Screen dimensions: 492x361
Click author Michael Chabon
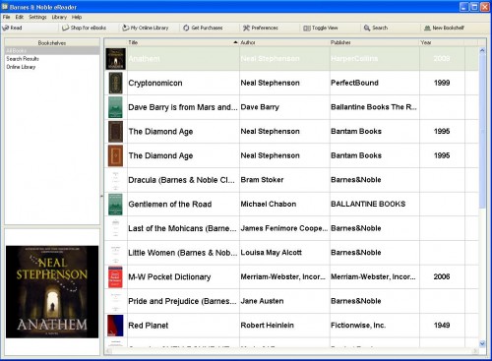[x=269, y=205]
